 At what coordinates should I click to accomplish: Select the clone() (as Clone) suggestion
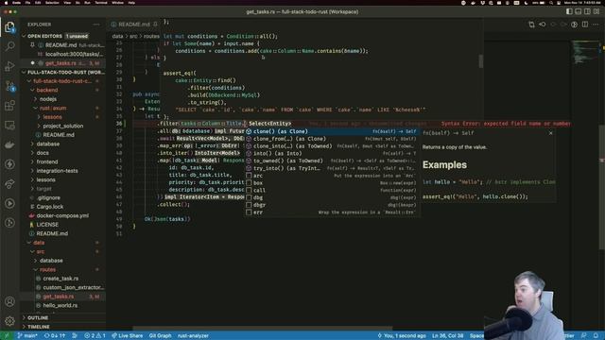pyautogui.click(x=332, y=131)
